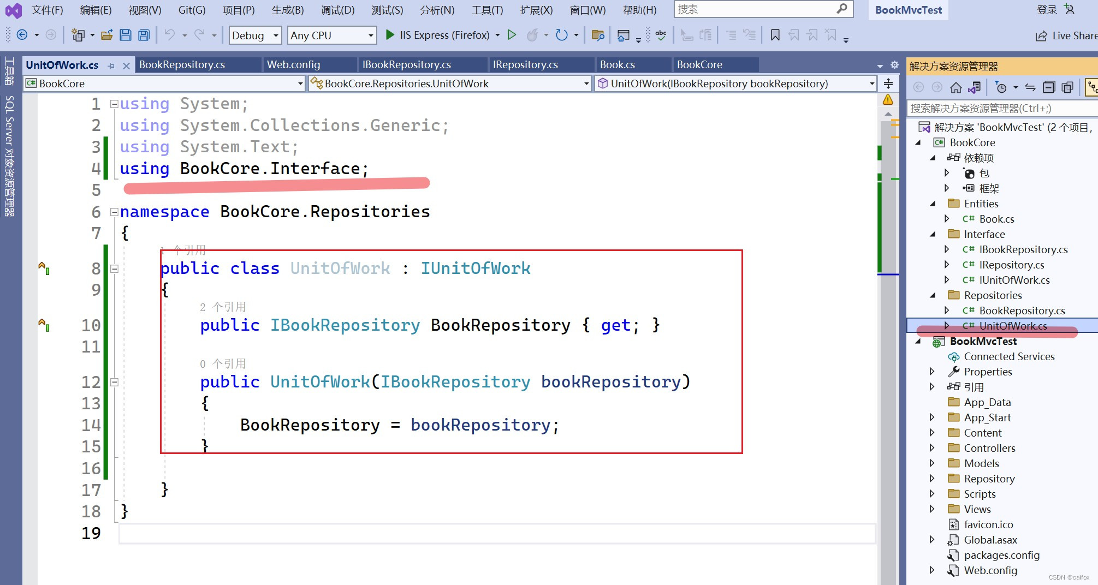This screenshot has width=1098, height=585.
Task: Click the Home icon in Solution Explorer
Action: 955,87
